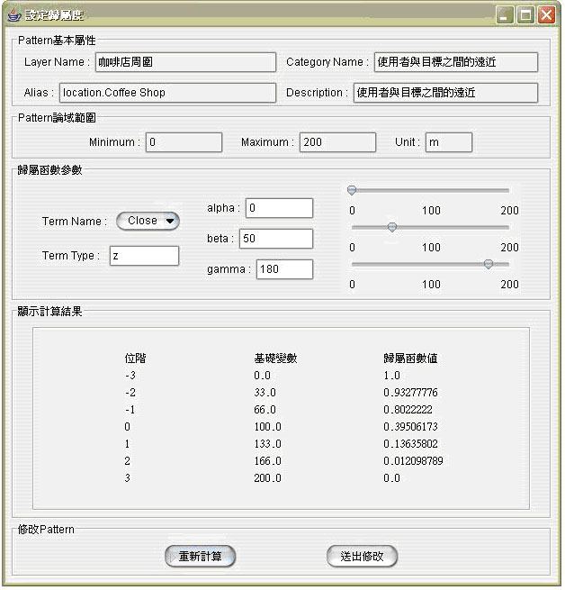
Task: Click the 送出修改 submit button
Action: (362, 556)
